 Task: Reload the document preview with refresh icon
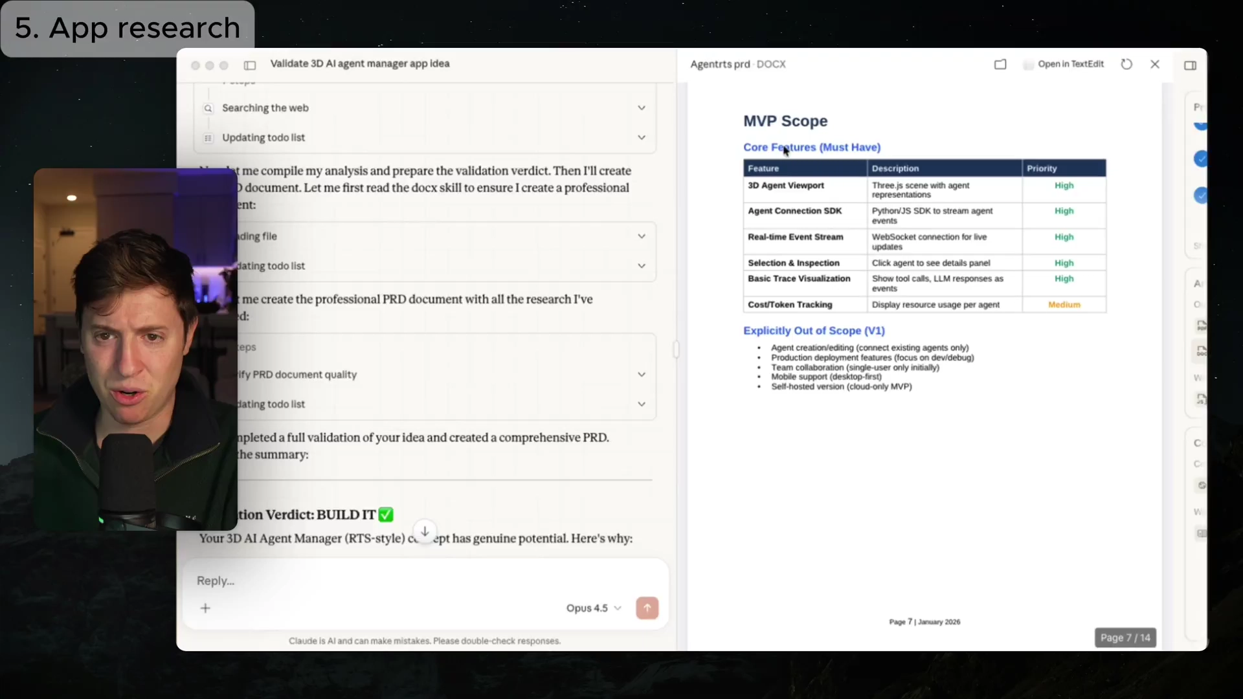(1126, 64)
